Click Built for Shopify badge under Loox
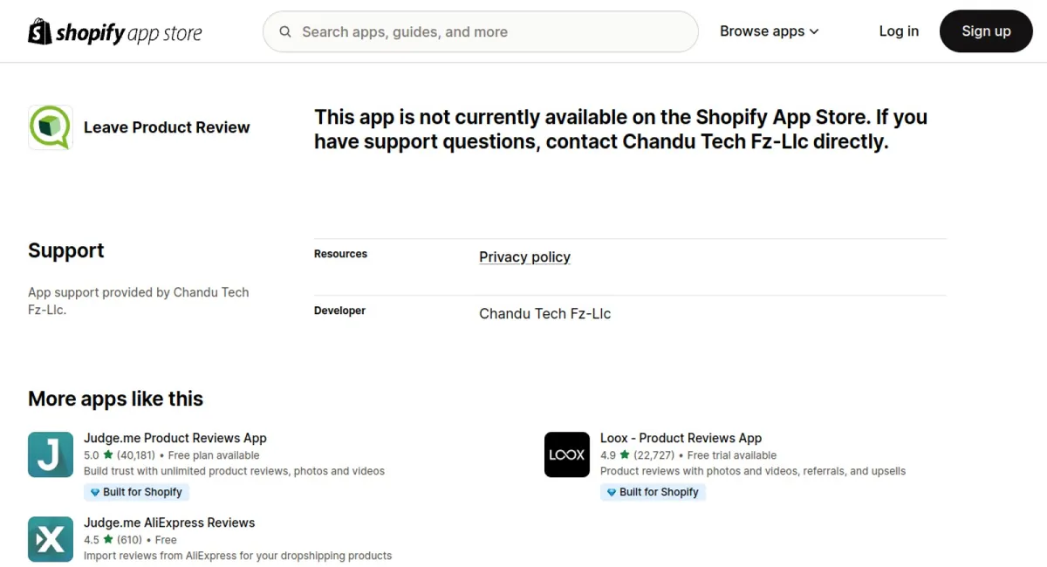 pyautogui.click(x=653, y=492)
